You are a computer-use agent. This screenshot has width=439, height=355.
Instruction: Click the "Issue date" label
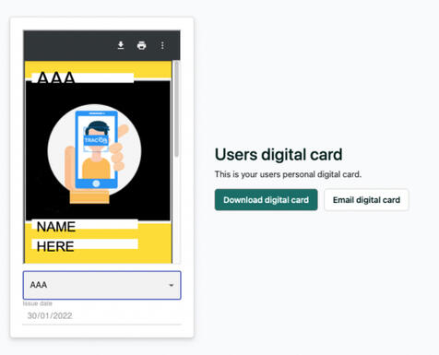click(38, 303)
